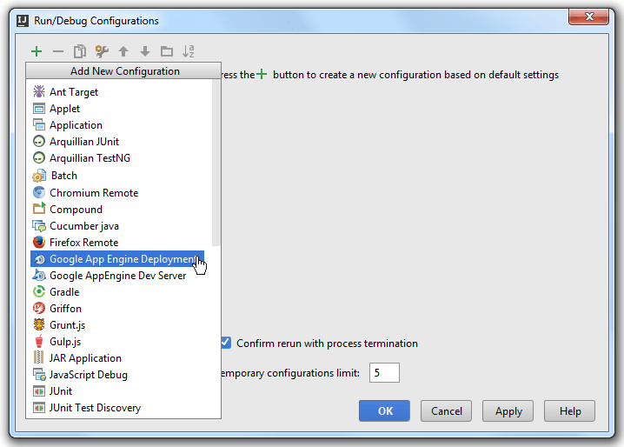Image resolution: width=624 pixels, height=447 pixels.
Task: Click the green plus Add New Configuration icon
Action: click(37, 52)
